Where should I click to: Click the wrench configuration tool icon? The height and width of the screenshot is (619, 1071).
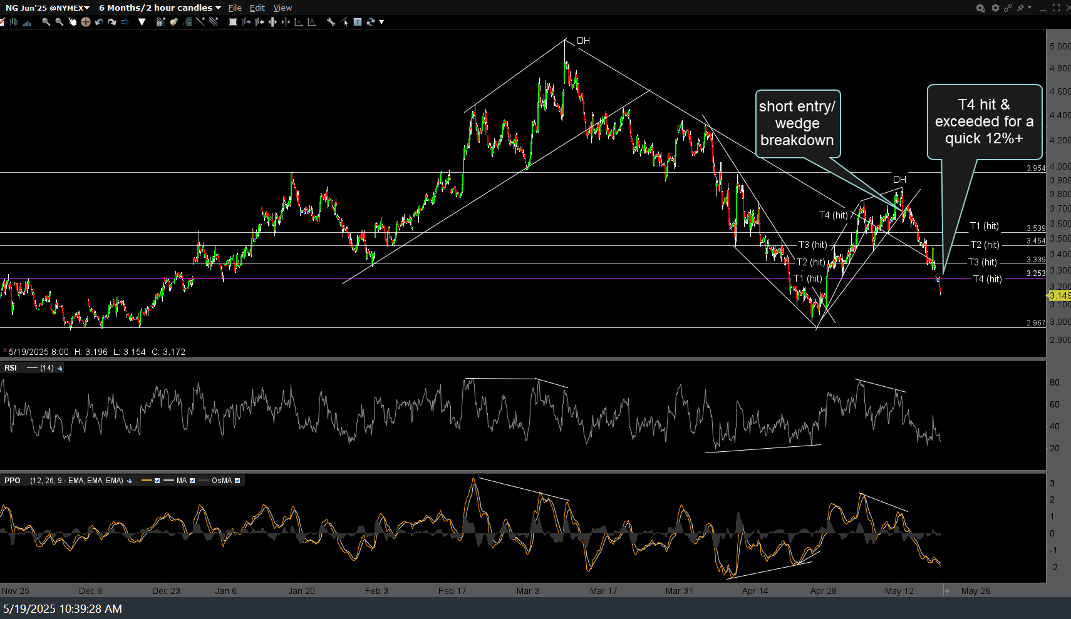click(x=331, y=22)
